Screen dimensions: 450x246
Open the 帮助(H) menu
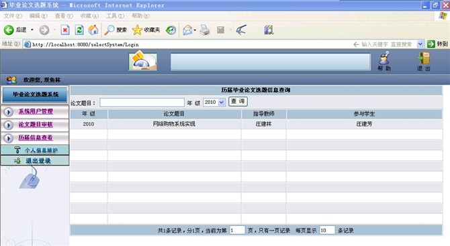[140, 15]
